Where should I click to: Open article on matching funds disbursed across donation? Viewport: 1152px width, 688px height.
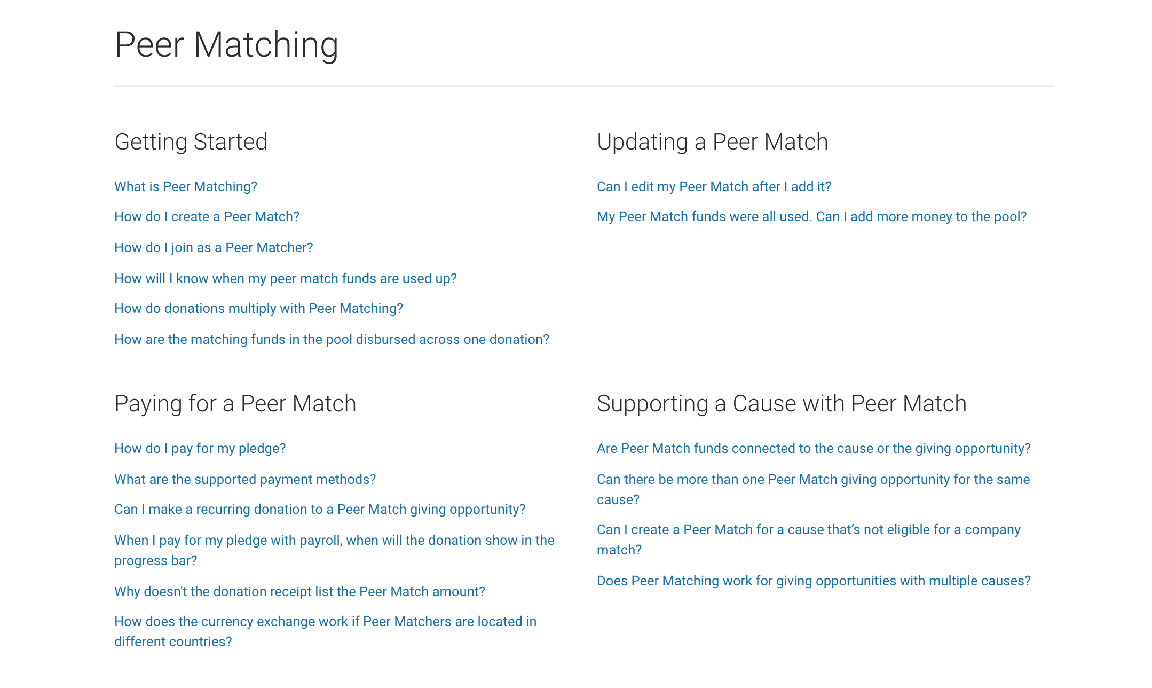pyautogui.click(x=332, y=339)
